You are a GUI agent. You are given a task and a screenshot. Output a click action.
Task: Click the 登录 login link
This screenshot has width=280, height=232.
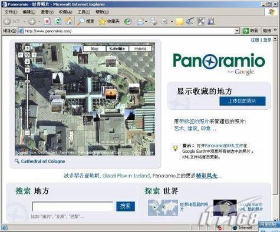pos(268,40)
